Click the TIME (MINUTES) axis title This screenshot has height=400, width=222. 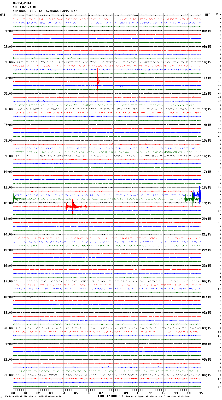click(x=110, y=396)
